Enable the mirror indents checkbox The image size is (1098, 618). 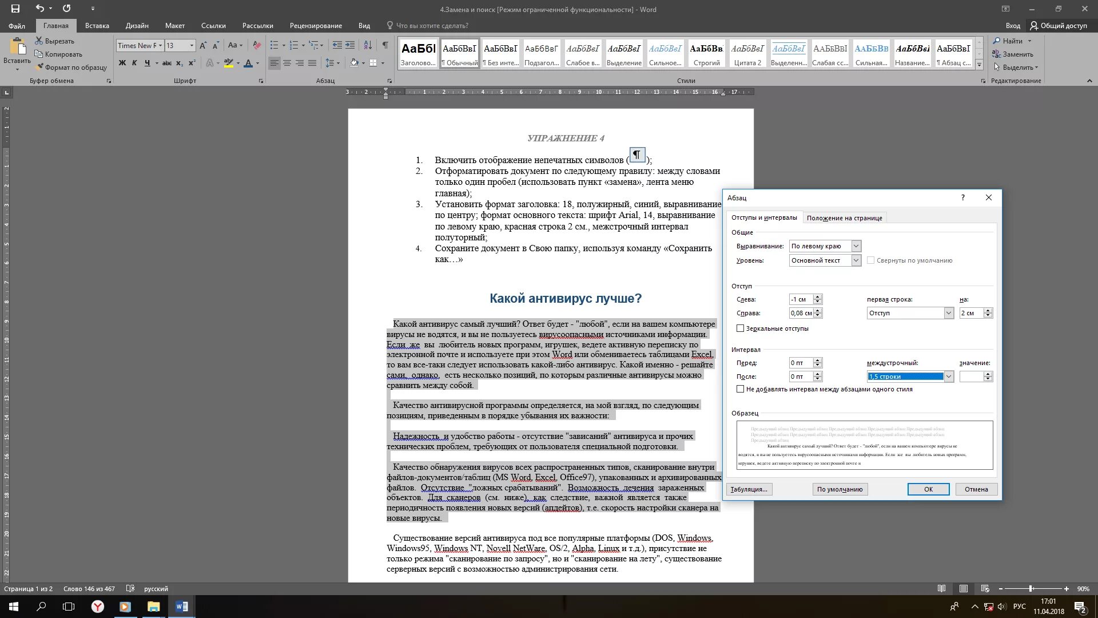pos(741,328)
